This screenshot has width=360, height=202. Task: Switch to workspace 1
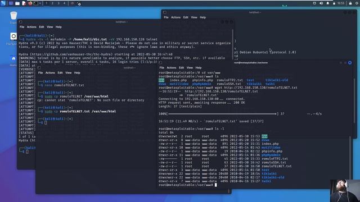[x=46, y=3]
